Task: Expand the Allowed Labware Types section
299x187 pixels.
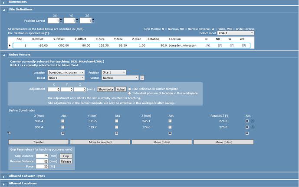Action: (3, 177)
